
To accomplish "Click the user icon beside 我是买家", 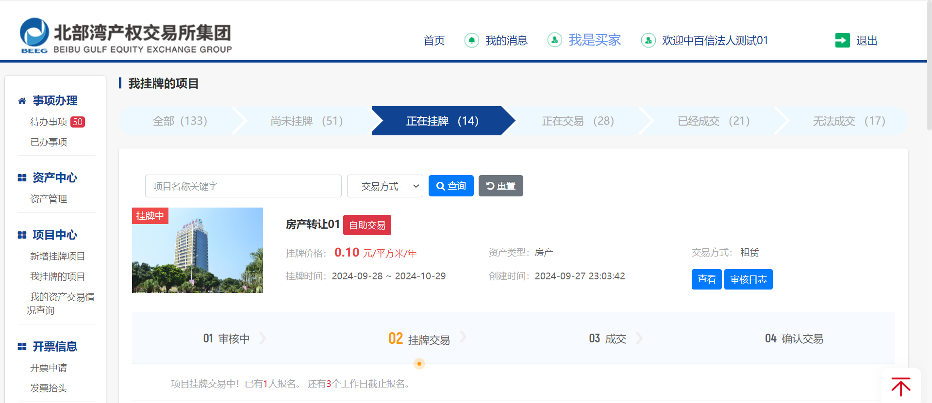I will click(555, 40).
